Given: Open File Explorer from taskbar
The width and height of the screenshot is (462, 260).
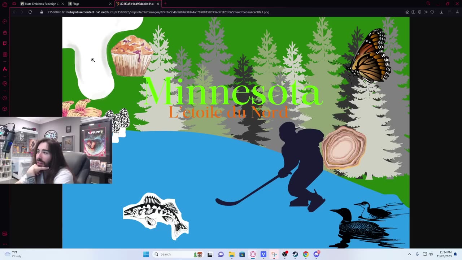Looking at the screenshot, I should pos(231,254).
